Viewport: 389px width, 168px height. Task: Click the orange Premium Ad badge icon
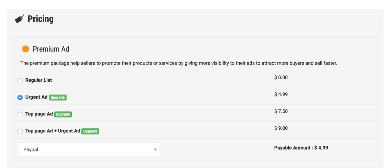click(x=25, y=49)
